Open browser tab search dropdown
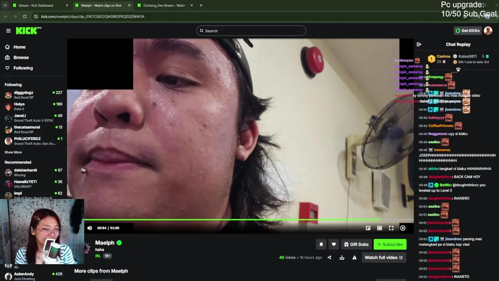 click(5, 5)
